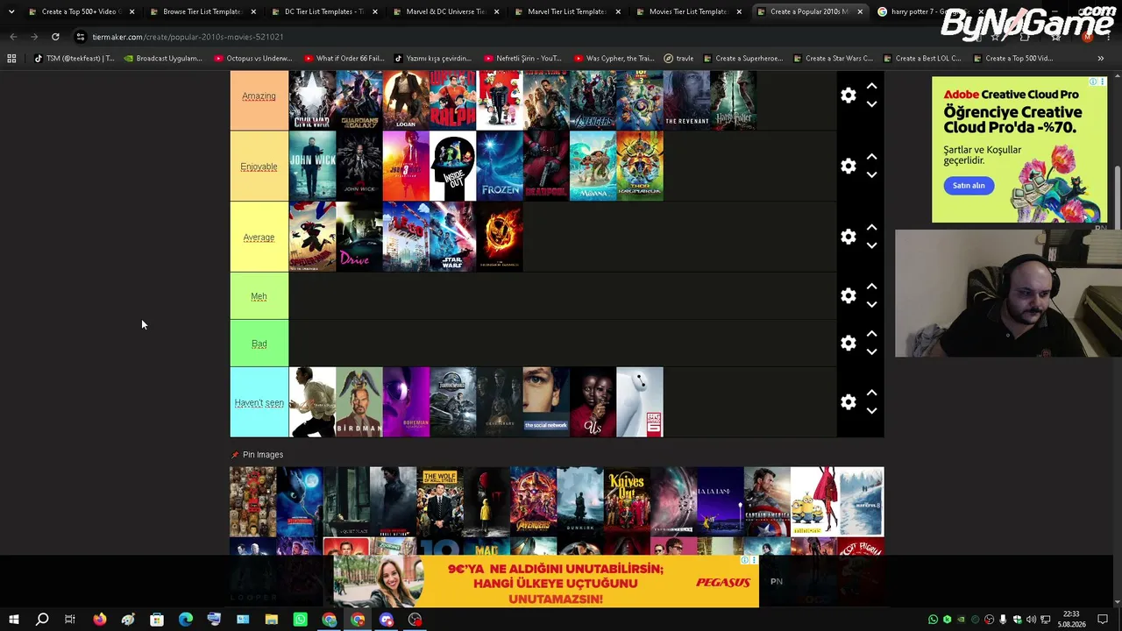Image resolution: width=1122 pixels, height=631 pixels.
Task: Move the Amazing tier up
Action: [x=871, y=87]
